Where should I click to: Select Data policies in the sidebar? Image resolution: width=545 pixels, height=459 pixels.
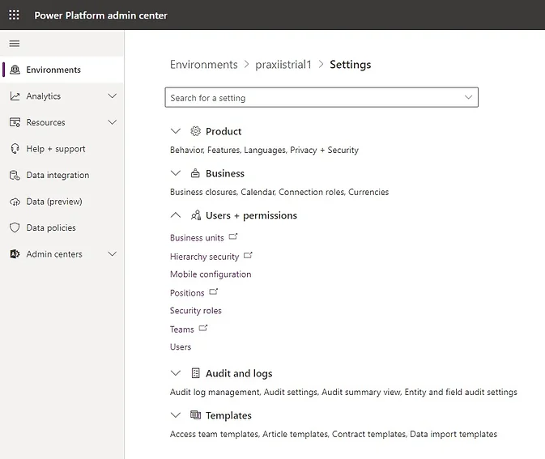tap(62, 227)
